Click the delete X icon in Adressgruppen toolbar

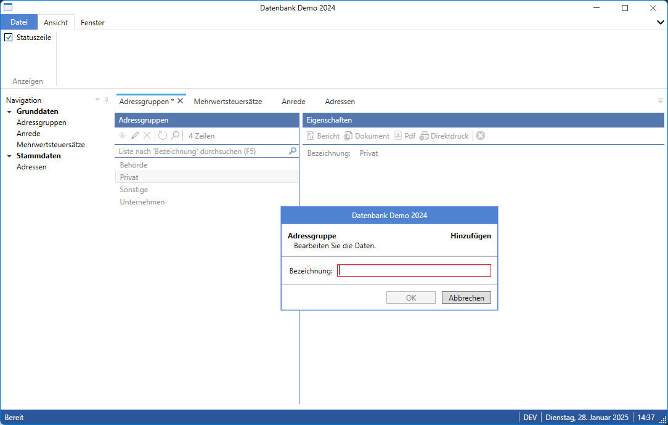click(x=147, y=136)
